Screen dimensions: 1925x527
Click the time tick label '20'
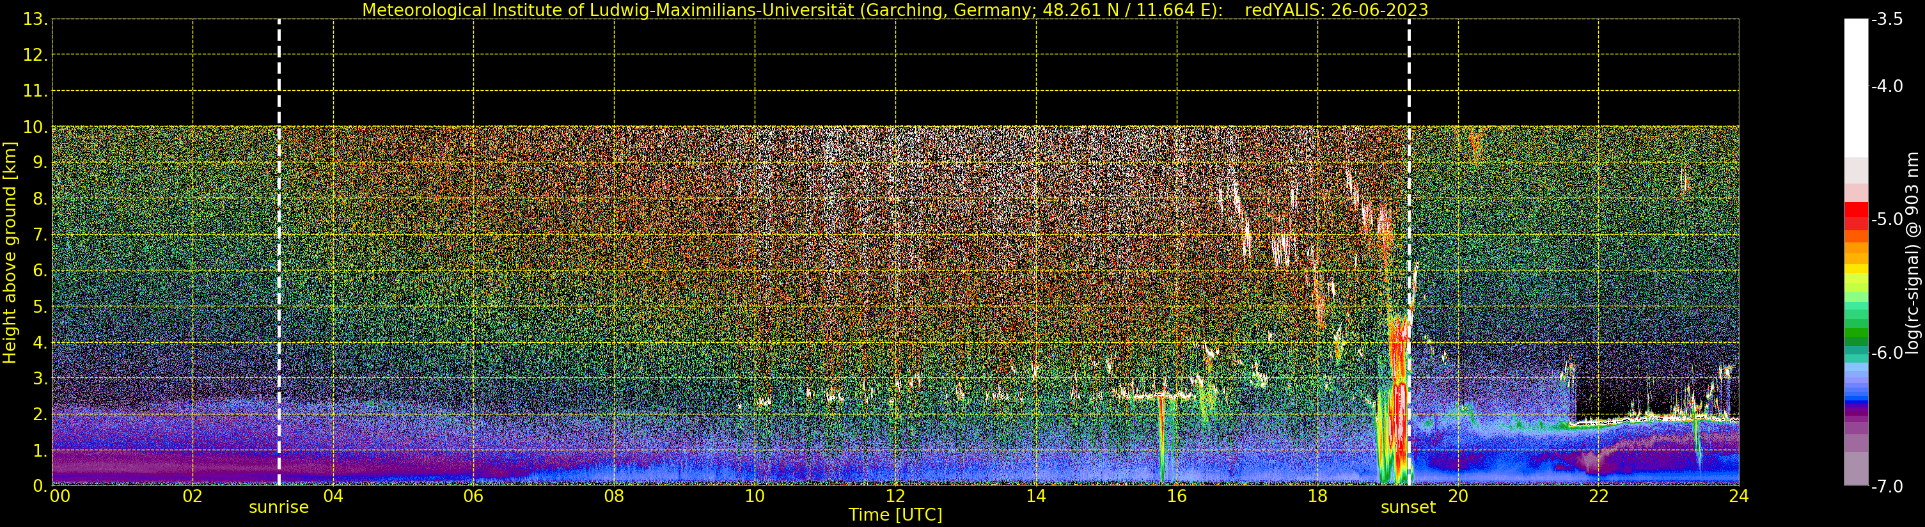(1458, 496)
